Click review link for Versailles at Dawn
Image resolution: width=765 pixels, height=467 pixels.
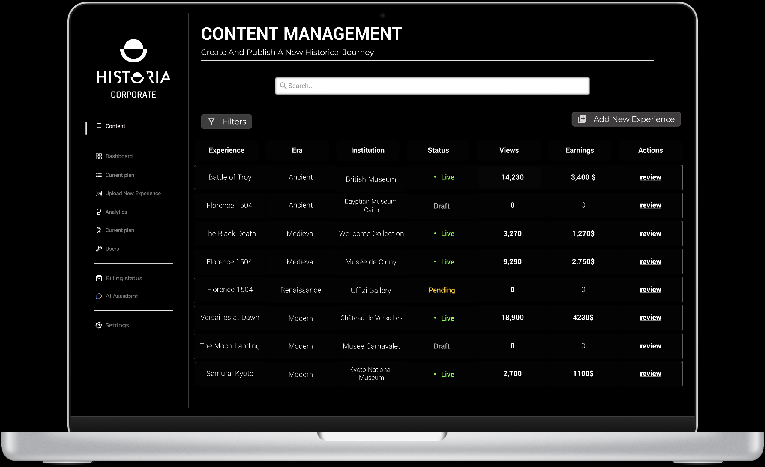pos(650,317)
